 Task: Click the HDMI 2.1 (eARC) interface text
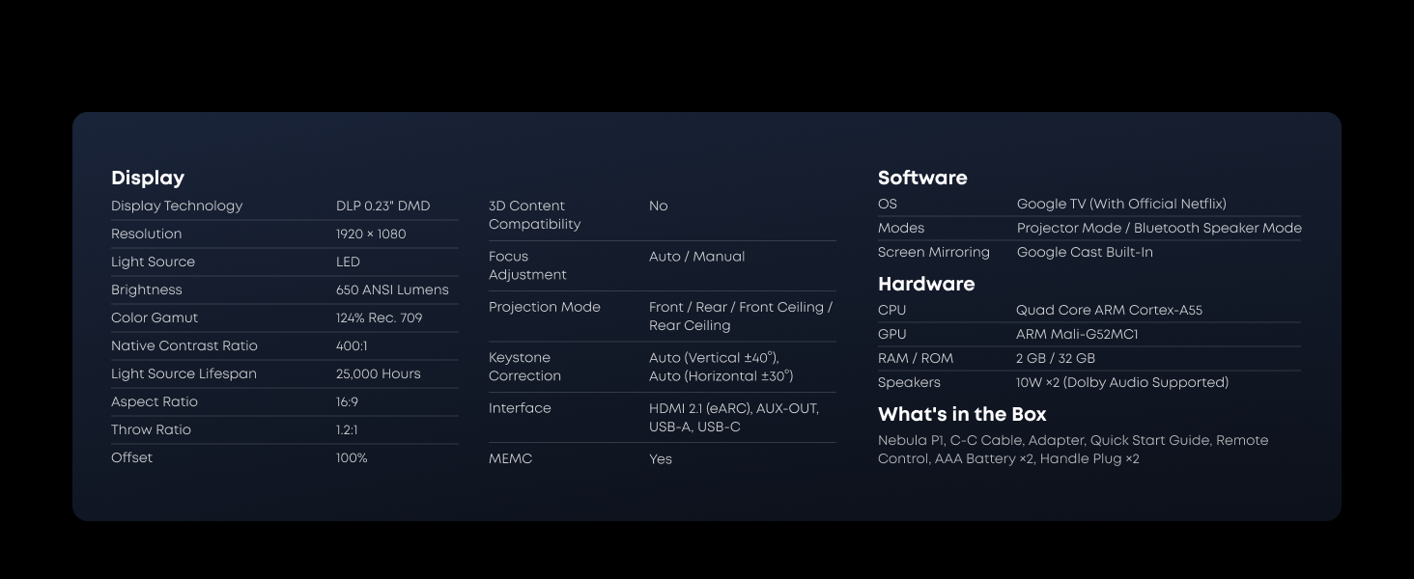click(x=700, y=408)
